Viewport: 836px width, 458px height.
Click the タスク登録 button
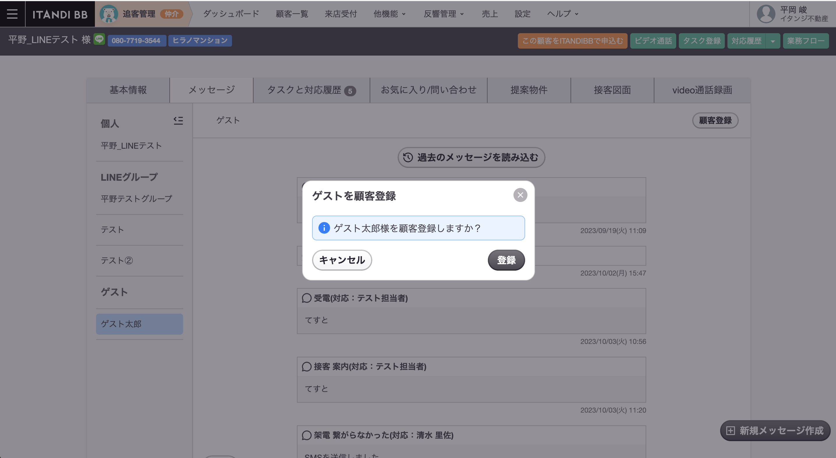(702, 41)
